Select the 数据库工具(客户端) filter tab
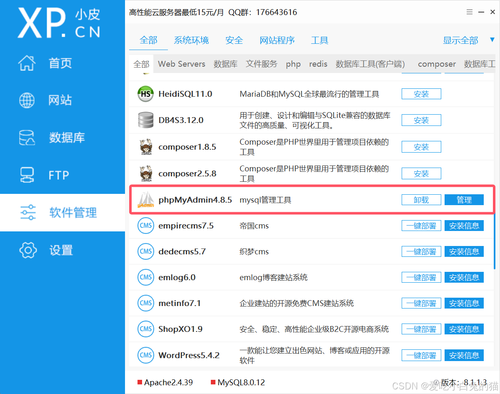 (x=370, y=64)
